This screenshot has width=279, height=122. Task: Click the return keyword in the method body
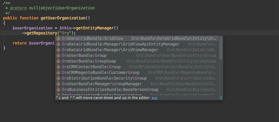(19, 43)
